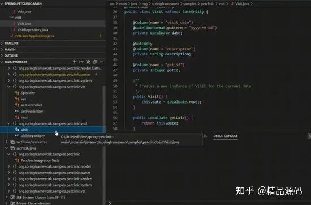Click the package icon of petclinic.service package

(x=15, y=178)
